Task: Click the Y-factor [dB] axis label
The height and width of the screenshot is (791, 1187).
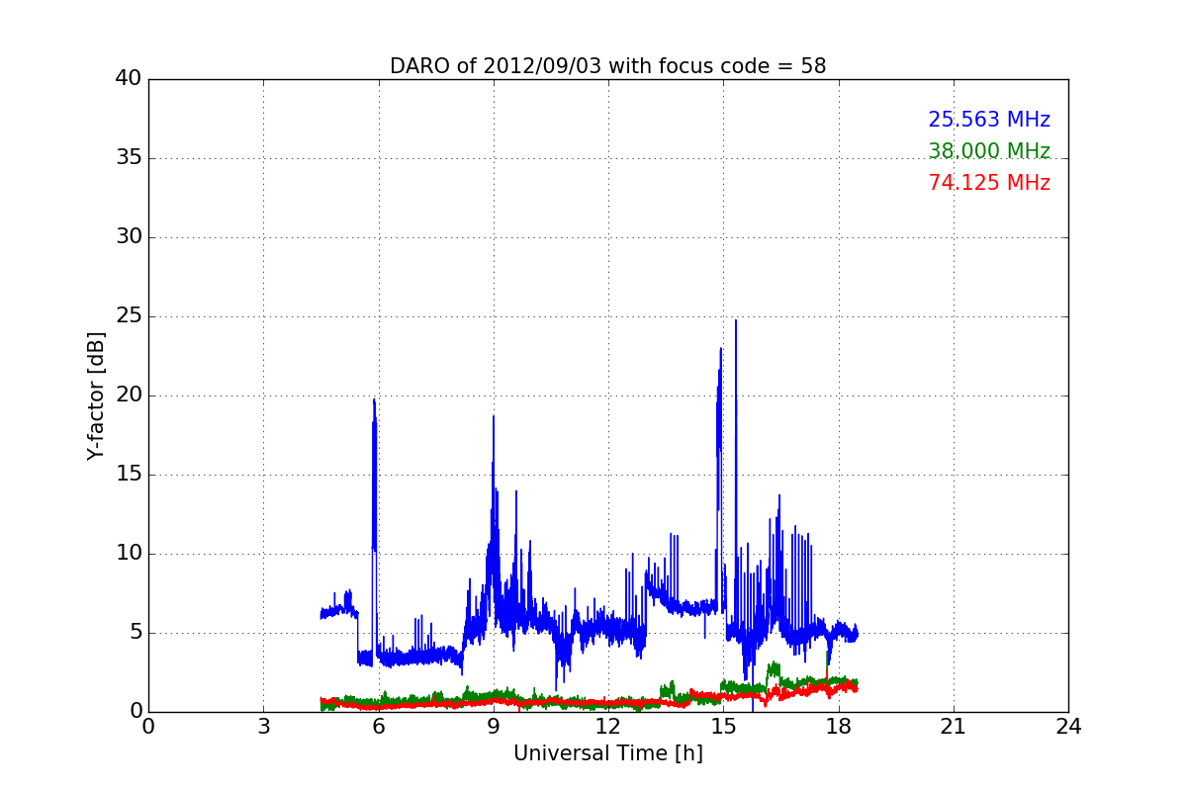Action: click(96, 395)
